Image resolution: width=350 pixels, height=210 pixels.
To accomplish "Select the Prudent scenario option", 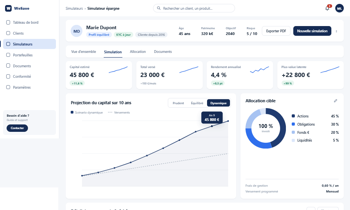I will pos(178,103).
